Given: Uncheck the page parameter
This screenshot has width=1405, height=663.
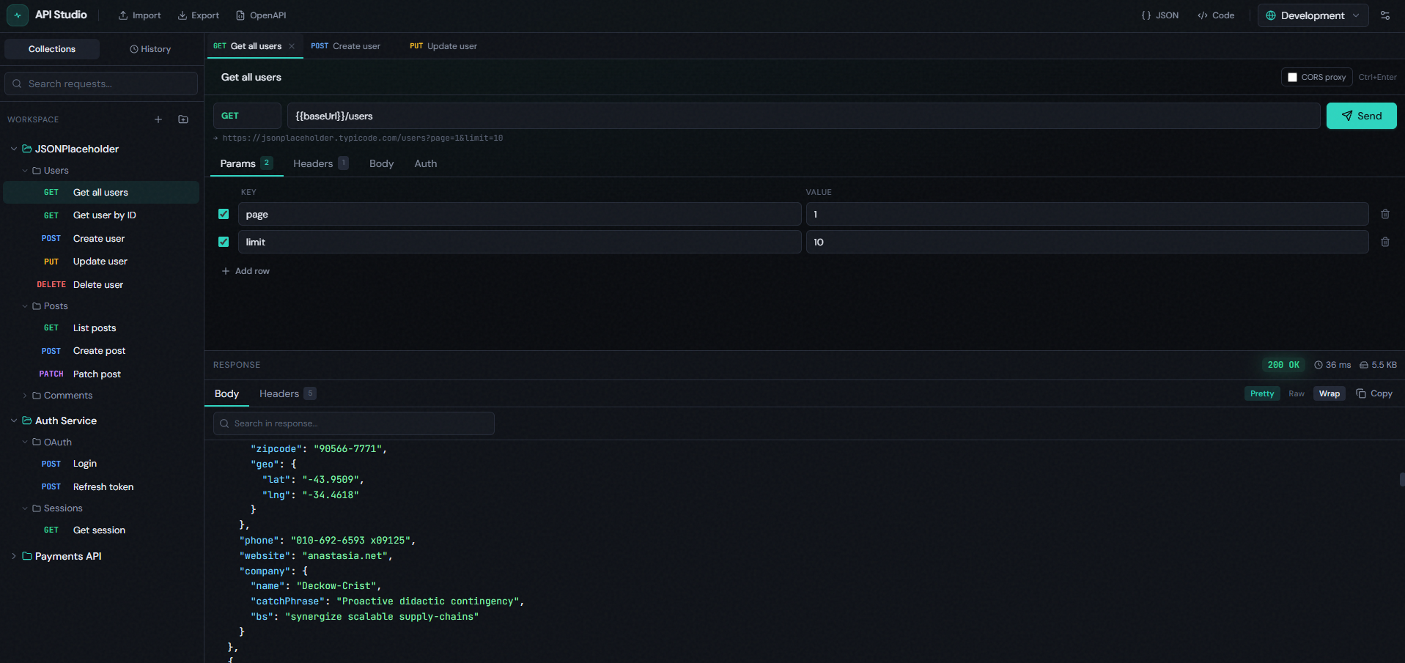Looking at the screenshot, I should (224, 214).
